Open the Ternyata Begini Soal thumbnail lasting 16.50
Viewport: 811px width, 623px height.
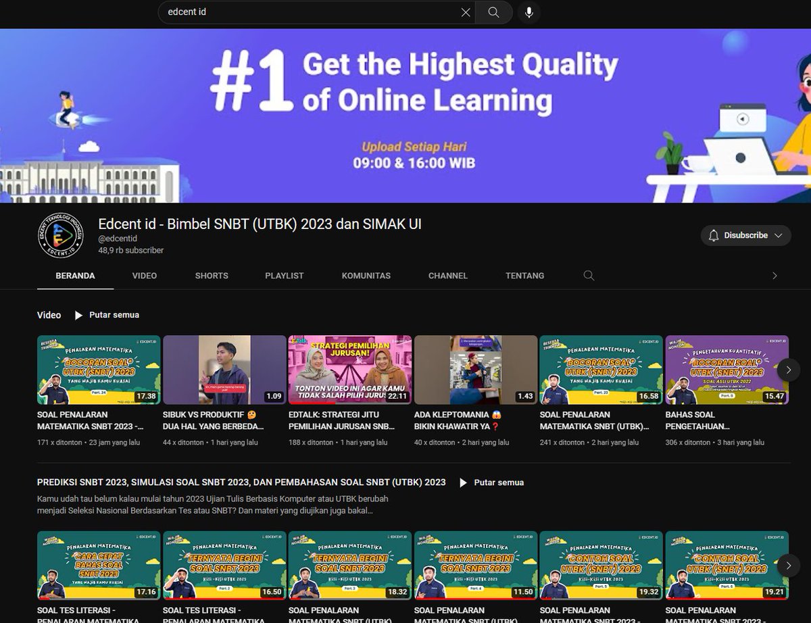224,566
